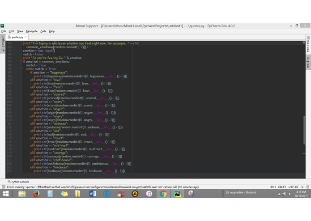Switch to PyCharm Edu in the taskbar
The height and width of the screenshot is (221, 311).
177,194
